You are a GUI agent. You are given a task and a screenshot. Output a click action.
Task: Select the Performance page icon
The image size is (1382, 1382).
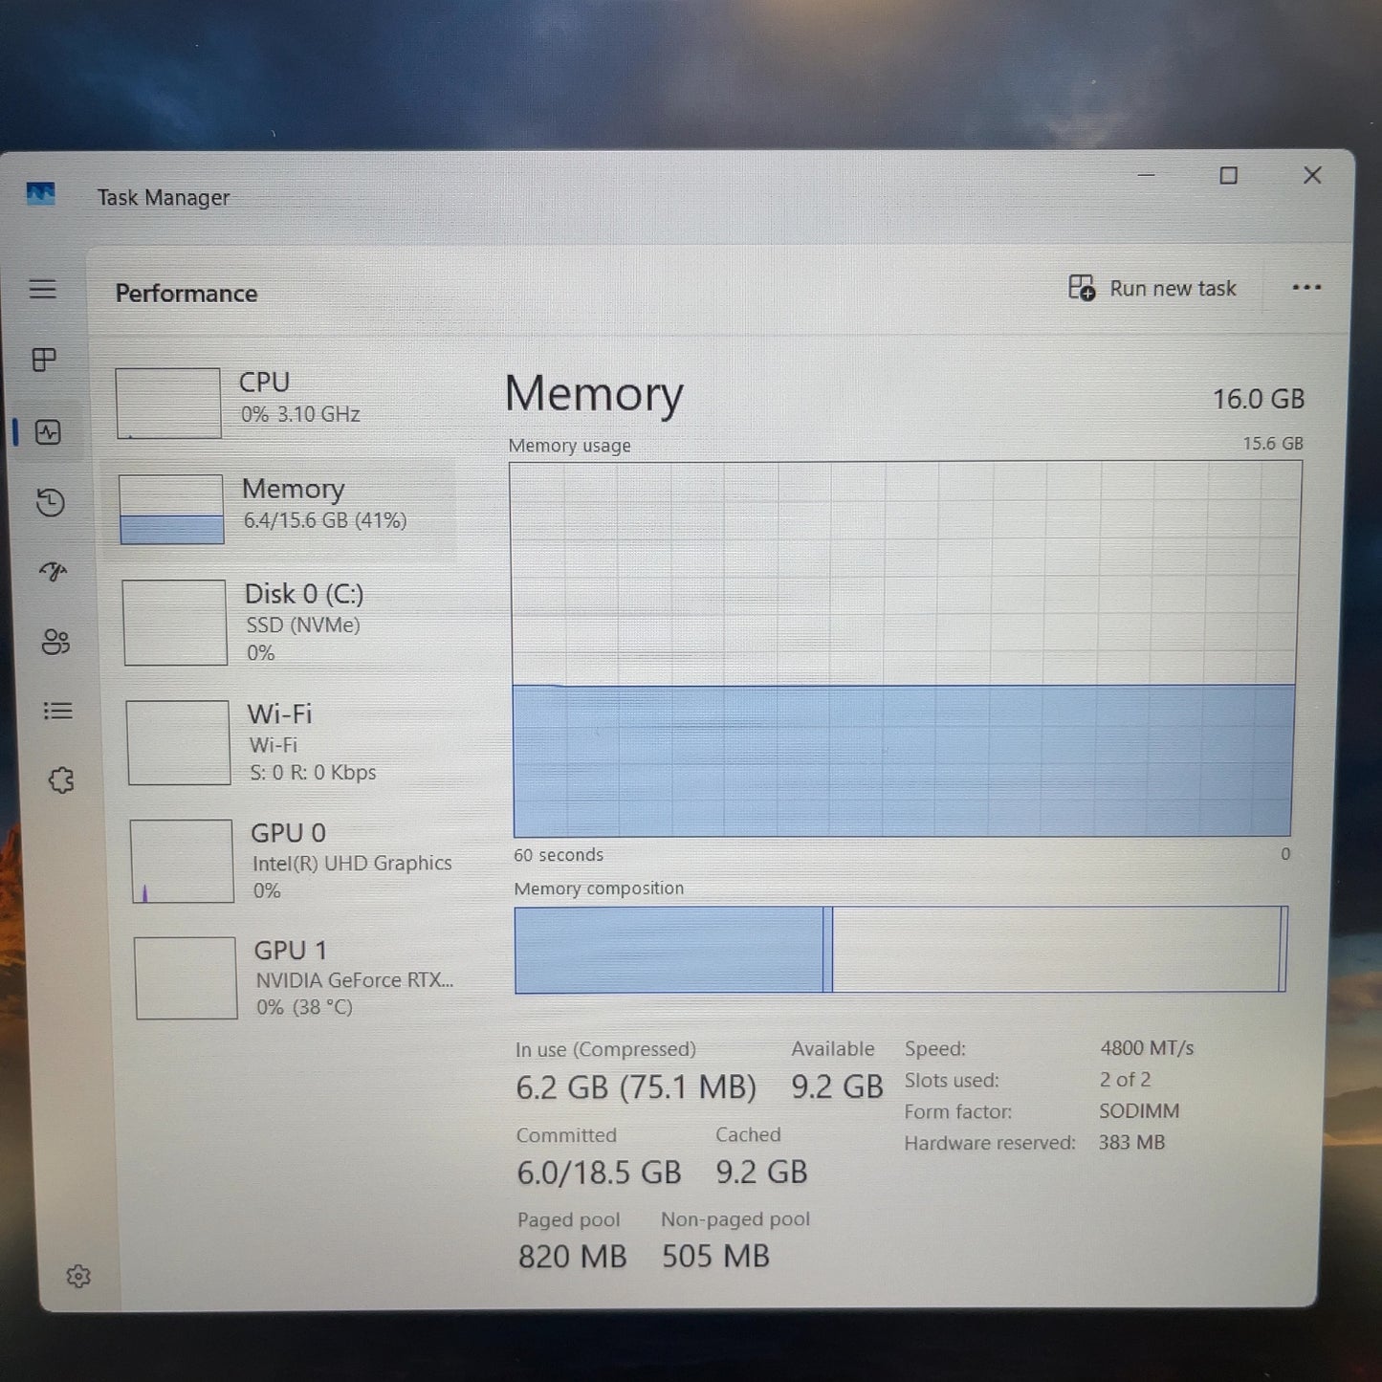48,432
